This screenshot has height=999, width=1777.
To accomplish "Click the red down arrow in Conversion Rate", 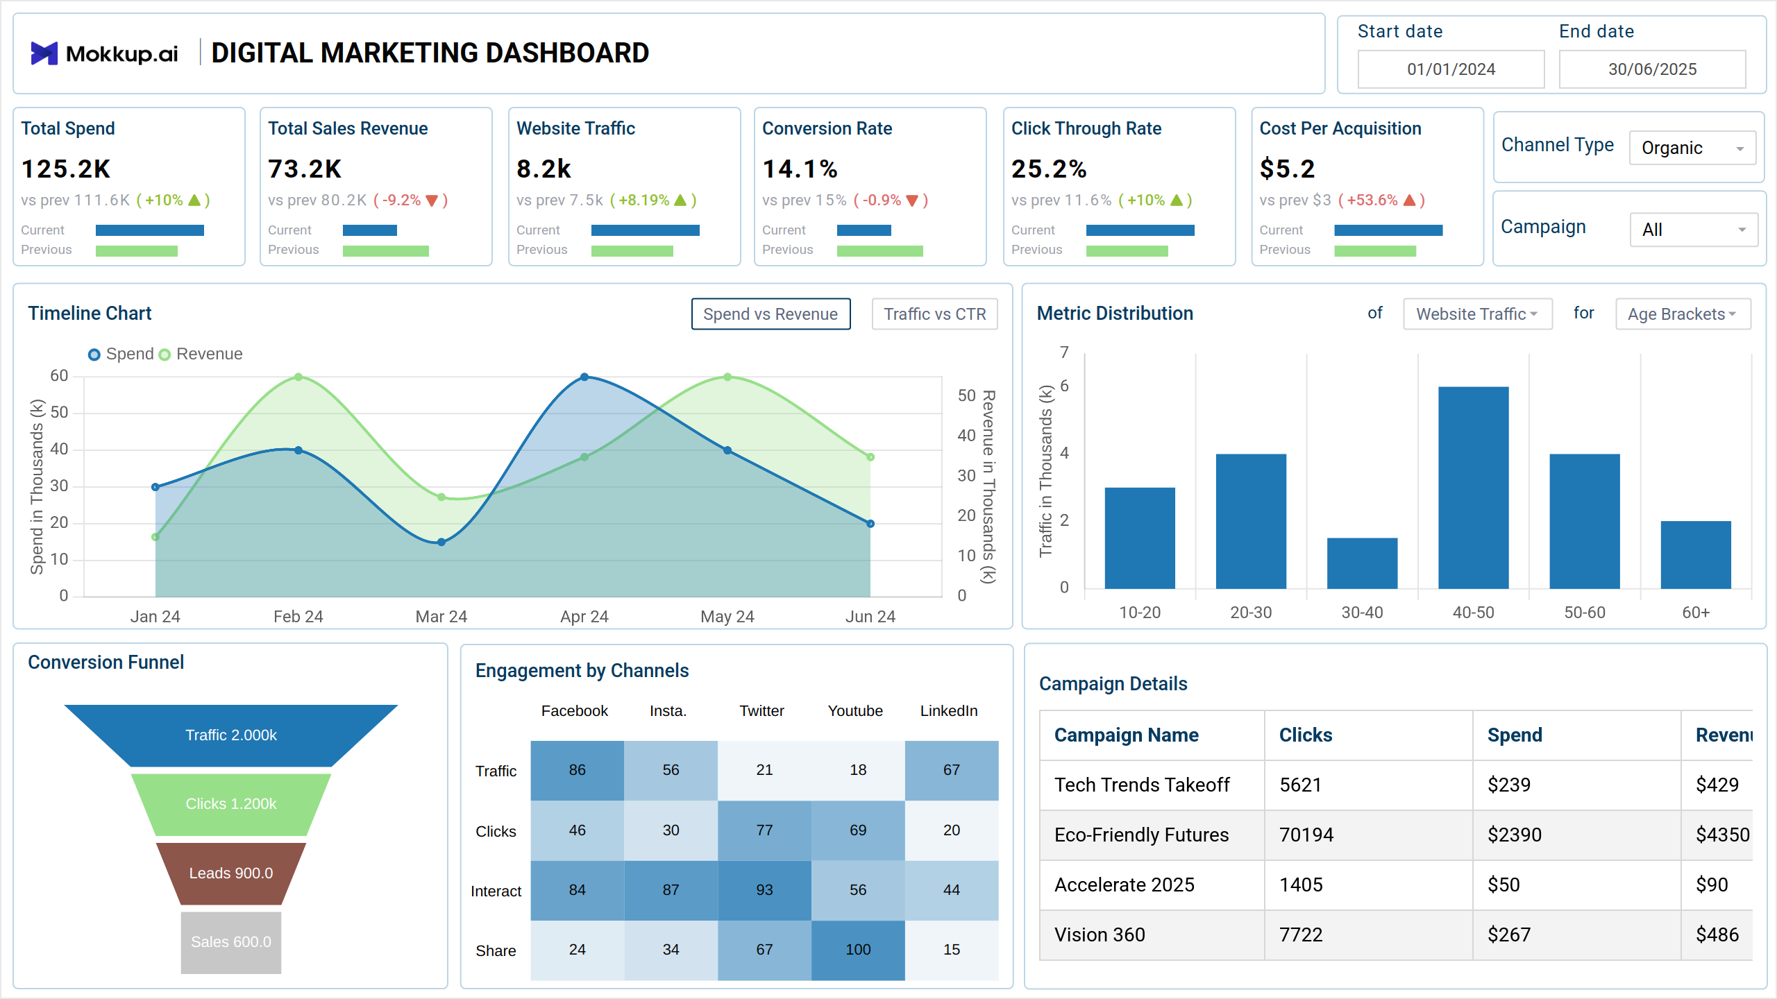I will pos(912,201).
